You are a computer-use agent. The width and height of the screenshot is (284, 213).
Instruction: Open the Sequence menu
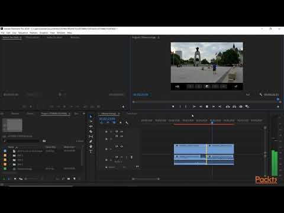tap(23, 33)
